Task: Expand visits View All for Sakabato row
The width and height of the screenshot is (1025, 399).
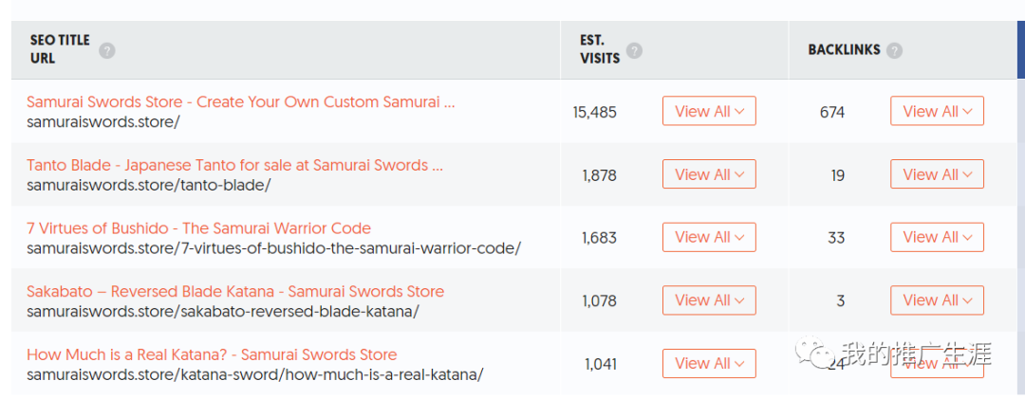Action: pyautogui.click(x=709, y=300)
